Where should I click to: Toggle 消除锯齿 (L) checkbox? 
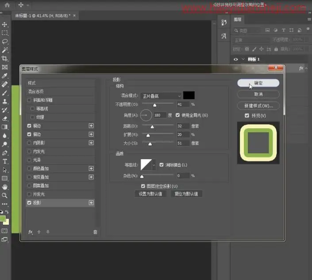(162, 165)
